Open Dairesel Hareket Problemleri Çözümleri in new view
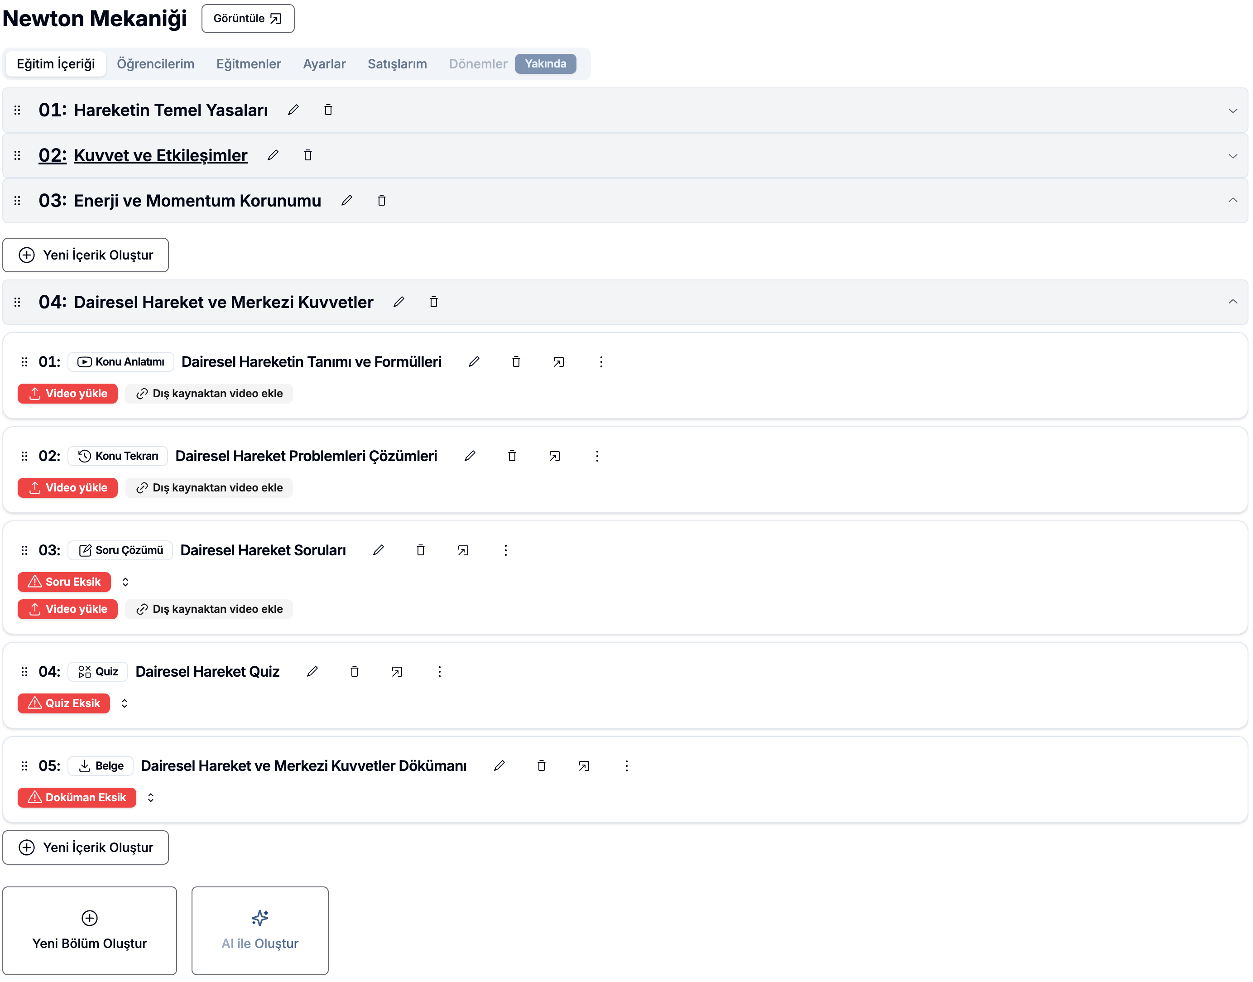The width and height of the screenshot is (1253, 982). [555, 456]
